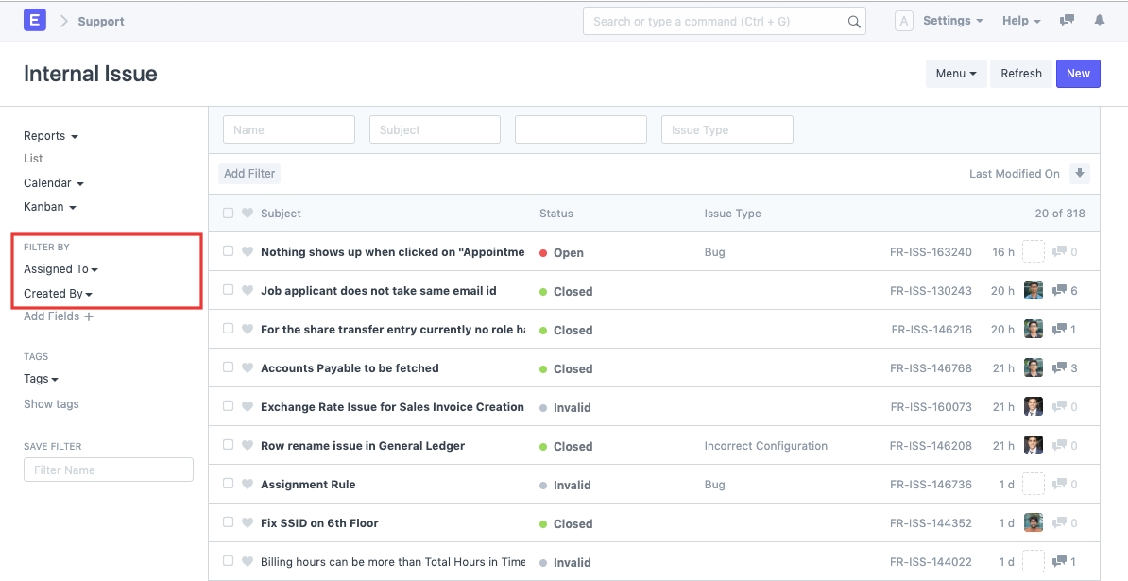Toggle sort order arrow next to Last Modified On
1128x581 pixels.
(x=1080, y=174)
